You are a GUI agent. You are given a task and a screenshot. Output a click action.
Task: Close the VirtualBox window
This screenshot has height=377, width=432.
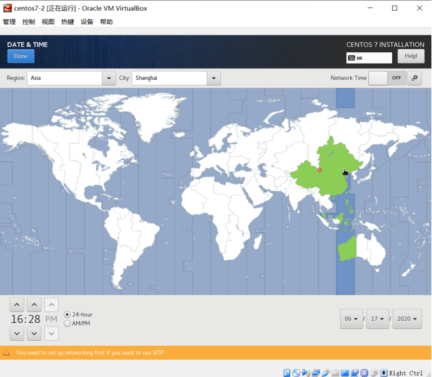click(420, 8)
